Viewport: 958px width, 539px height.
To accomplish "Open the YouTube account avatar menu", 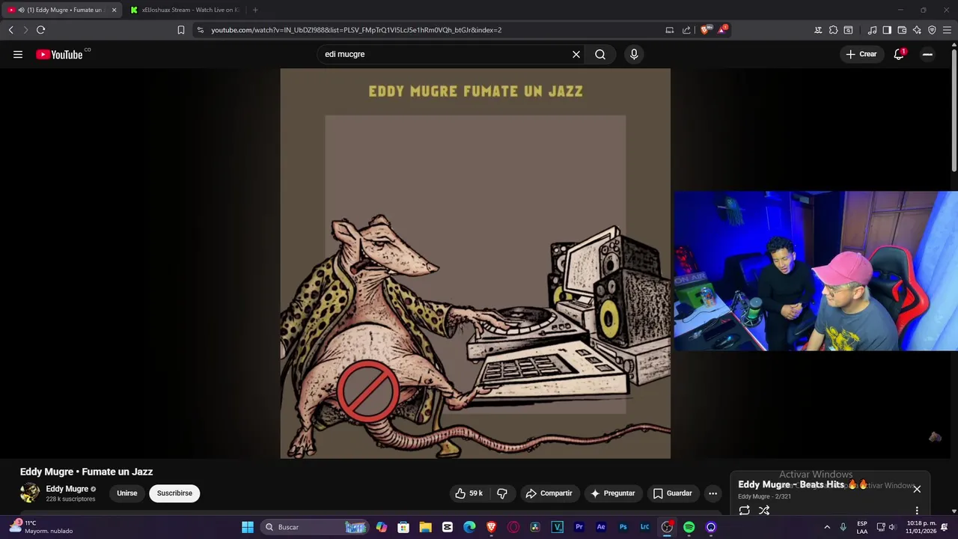I will click(927, 54).
